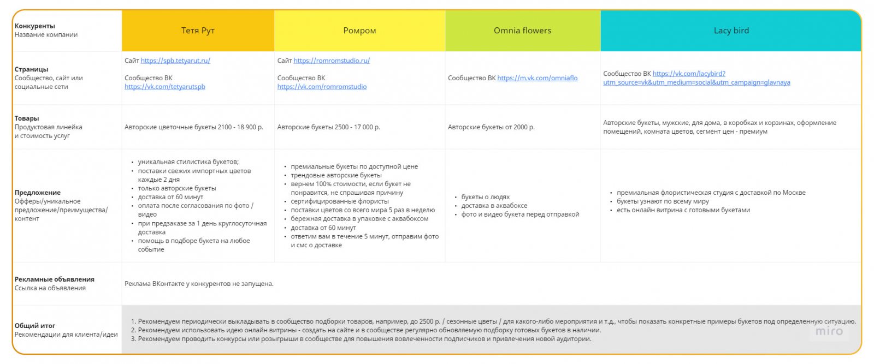Select the Тетя Рут price range cell
Screen dimensions: 874x364
[198, 127]
